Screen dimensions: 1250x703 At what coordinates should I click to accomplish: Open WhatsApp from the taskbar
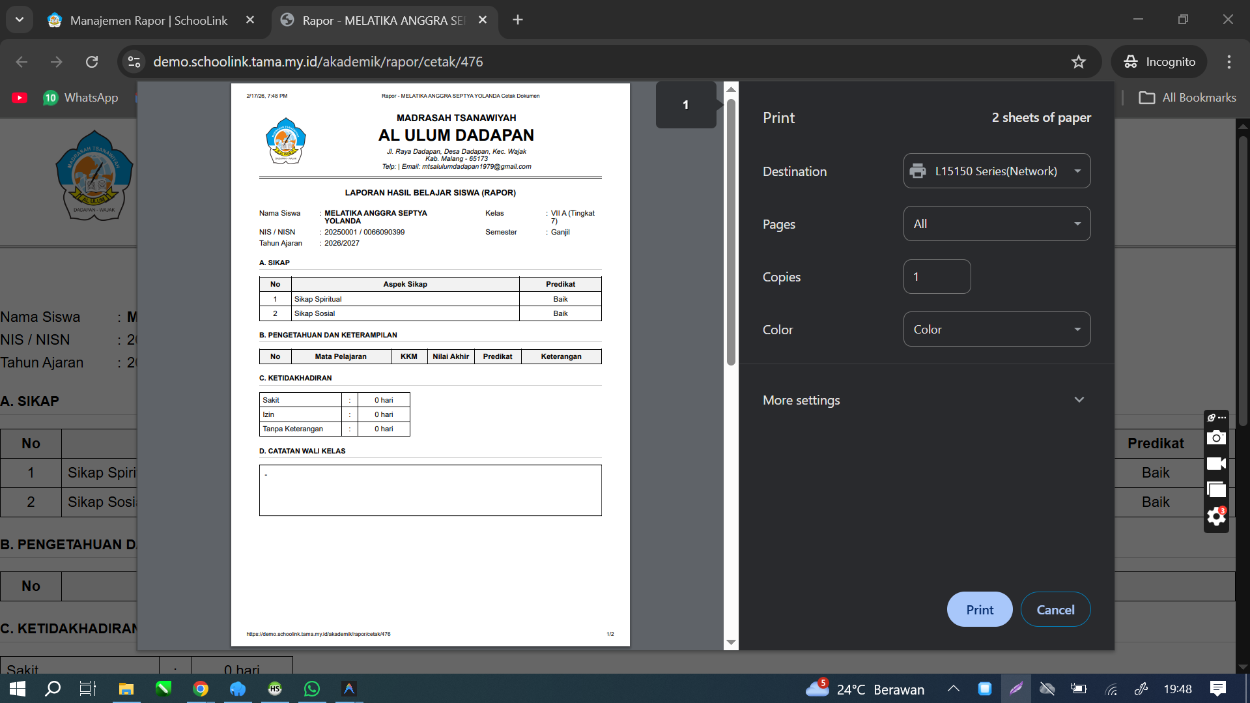tap(312, 689)
